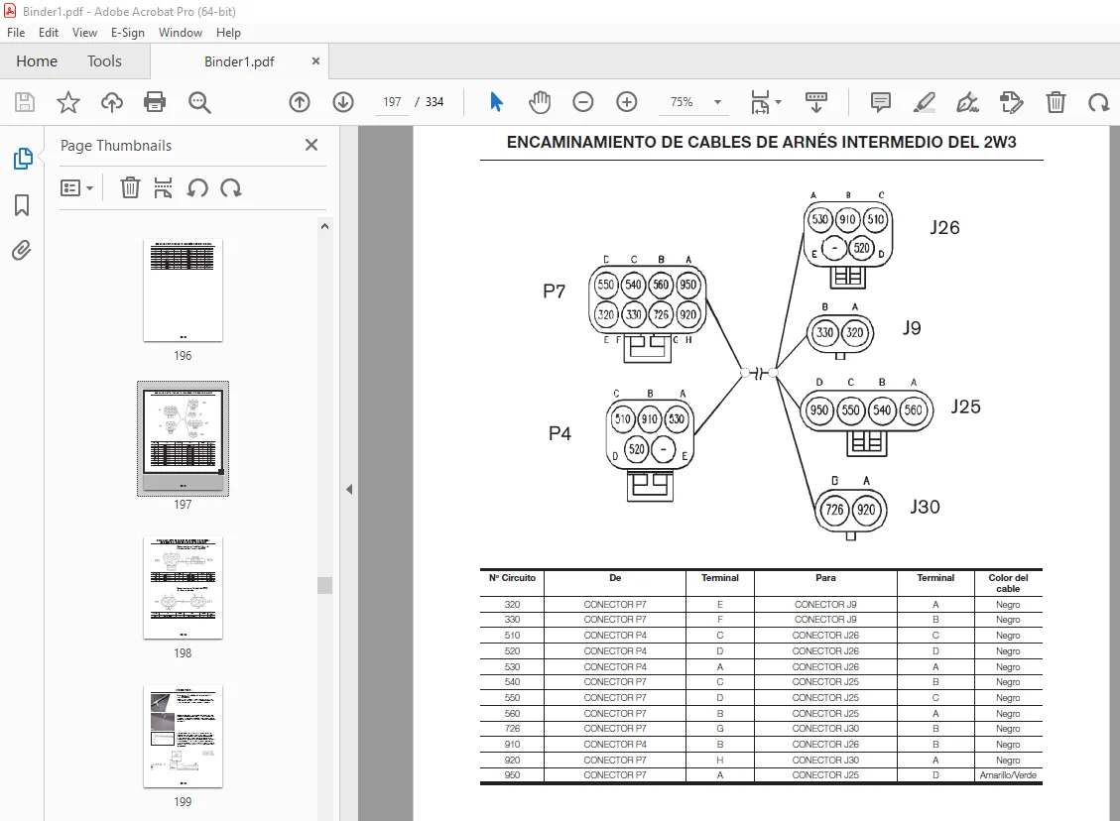Viewport: 1120px width, 821px height.
Task: Open thumbnails panel options dropdown
Action: click(x=77, y=187)
